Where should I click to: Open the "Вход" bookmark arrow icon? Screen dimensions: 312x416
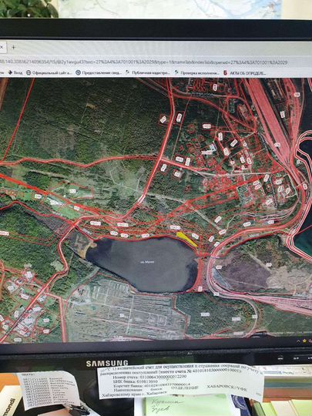pos(10,72)
